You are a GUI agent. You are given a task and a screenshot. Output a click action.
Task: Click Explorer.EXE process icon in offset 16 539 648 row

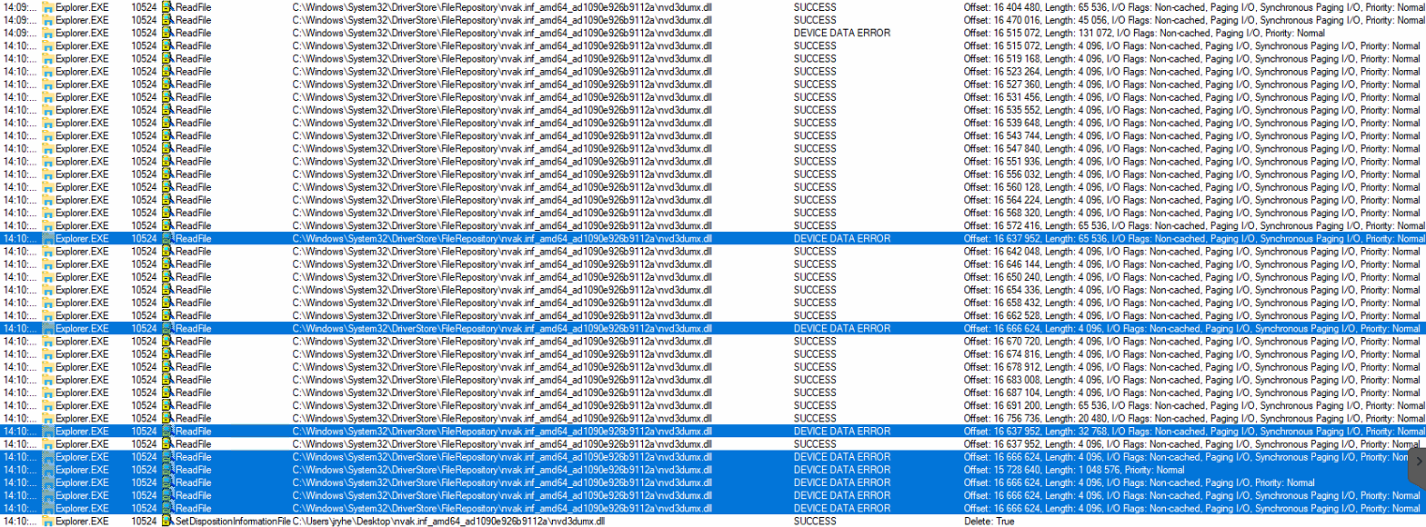coord(48,123)
